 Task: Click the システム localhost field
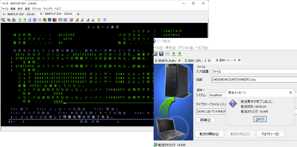217,95
